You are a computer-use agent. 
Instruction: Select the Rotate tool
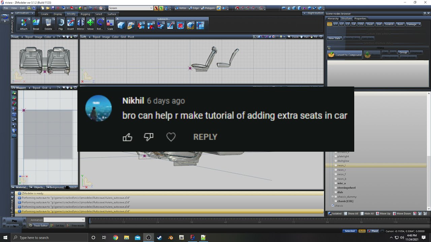(x=100, y=25)
